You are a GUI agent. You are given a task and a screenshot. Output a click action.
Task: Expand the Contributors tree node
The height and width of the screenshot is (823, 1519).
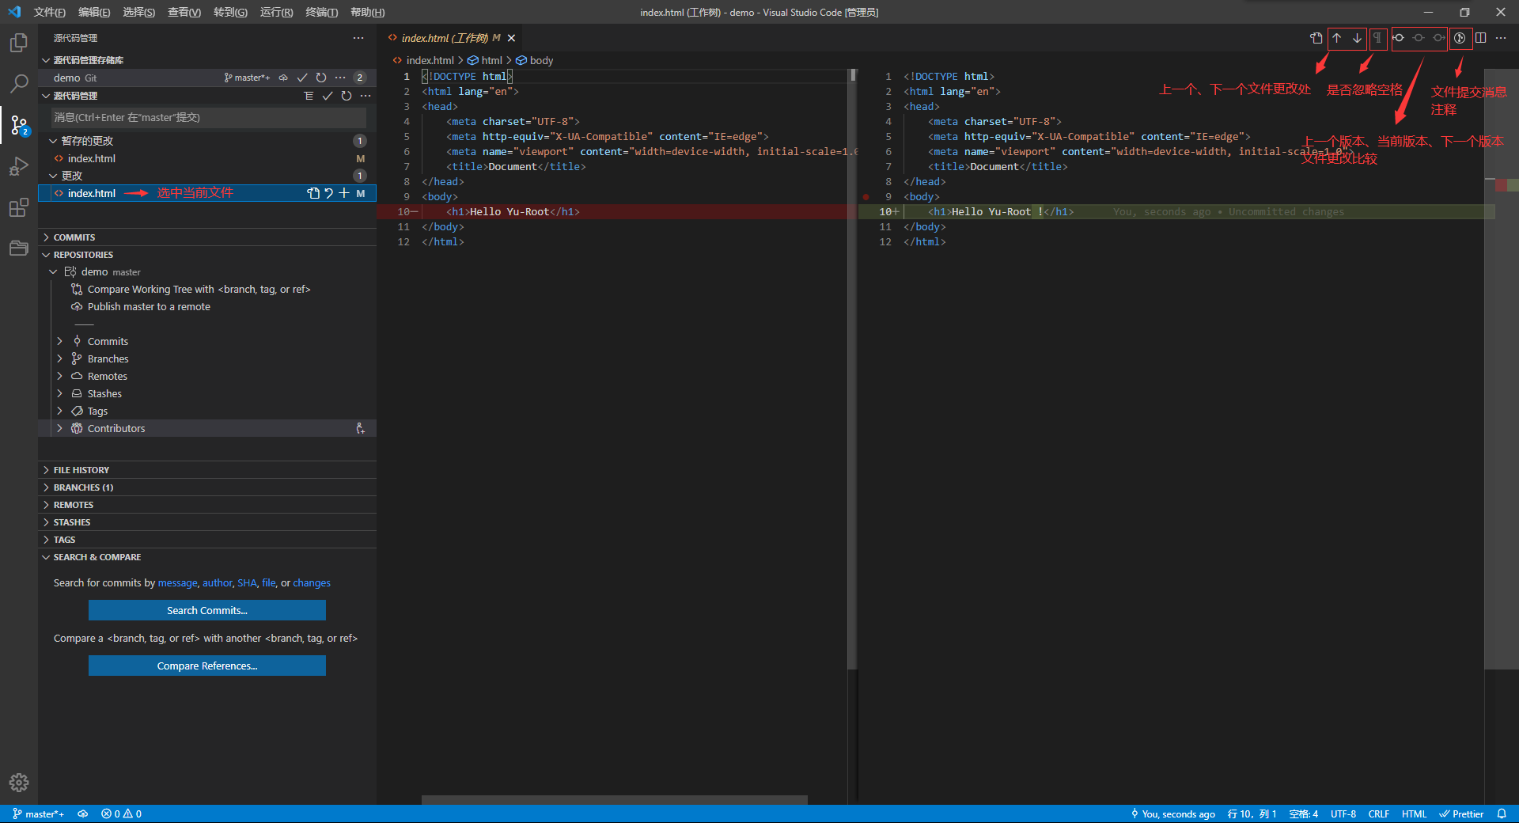point(59,428)
